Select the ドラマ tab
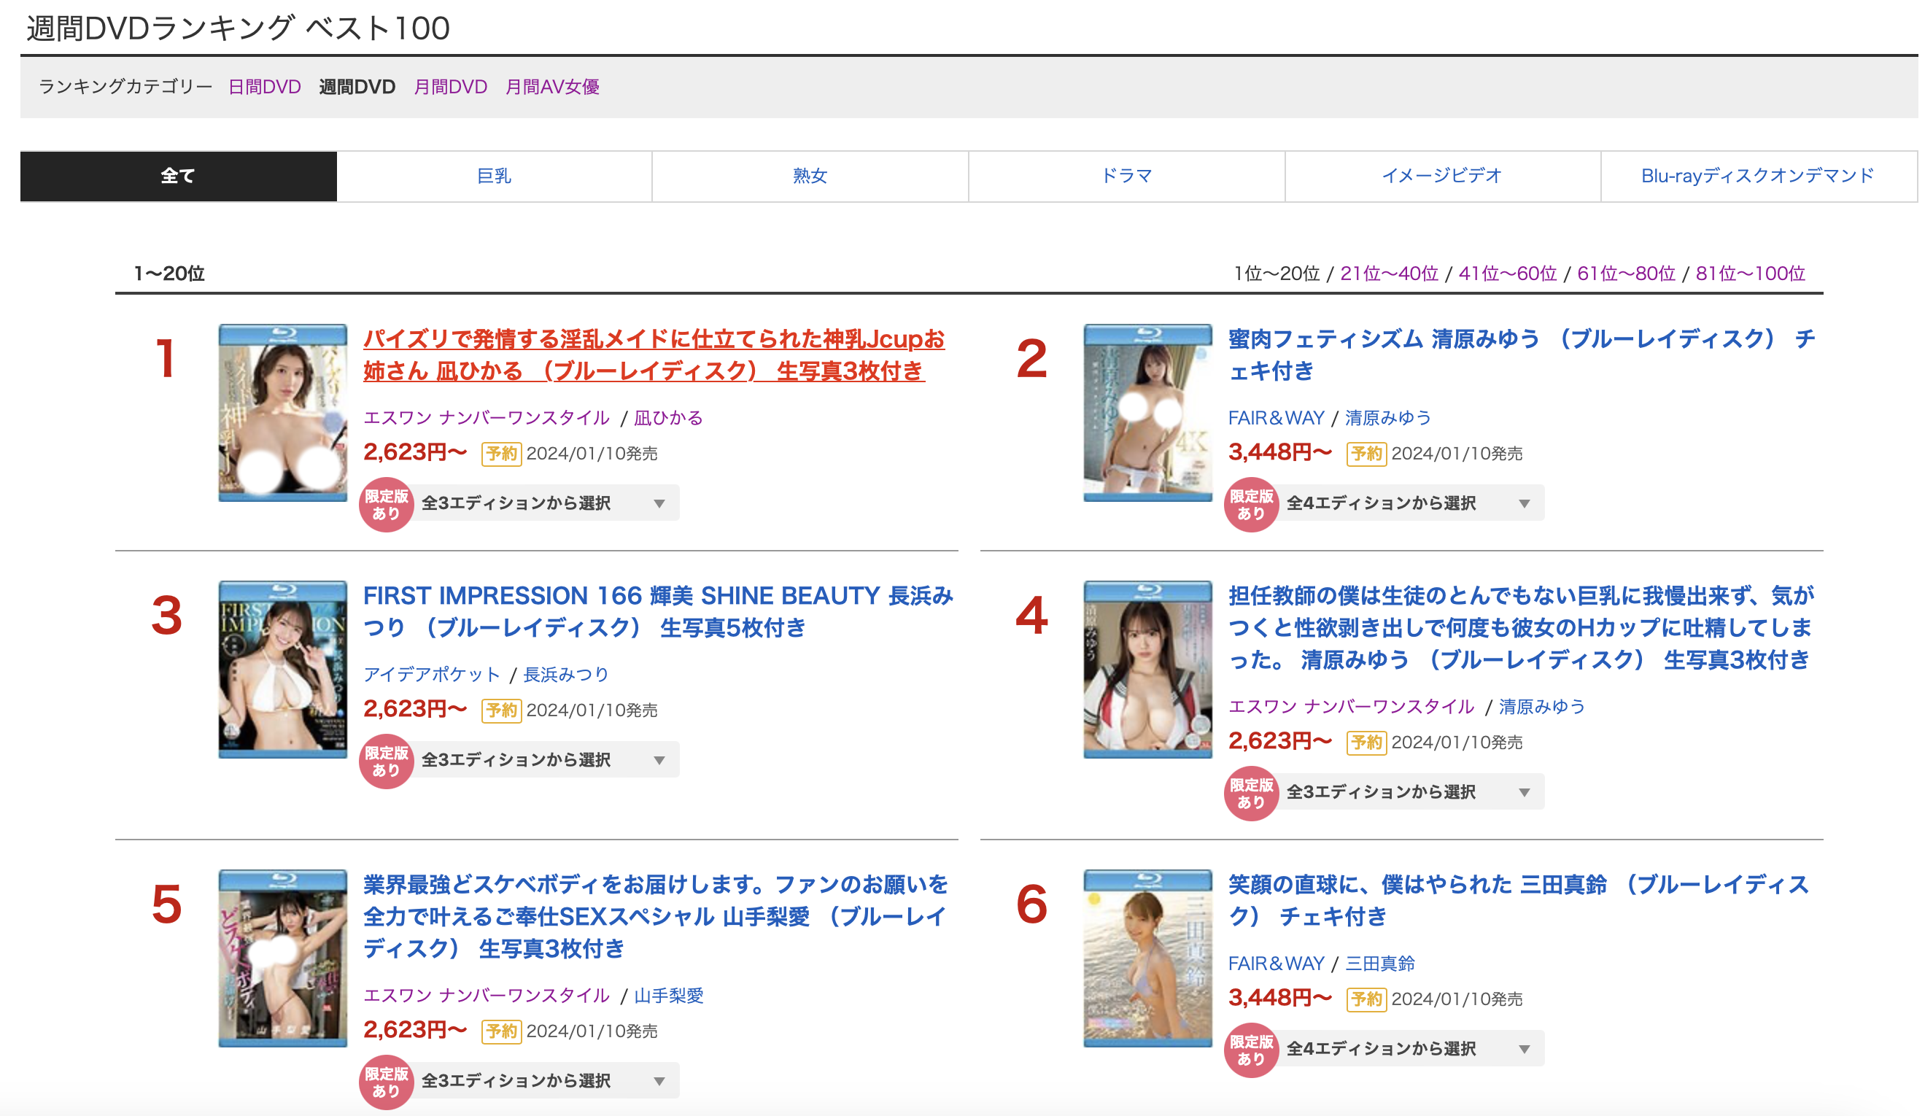This screenshot has width=1925, height=1116. click(1126, 177)
